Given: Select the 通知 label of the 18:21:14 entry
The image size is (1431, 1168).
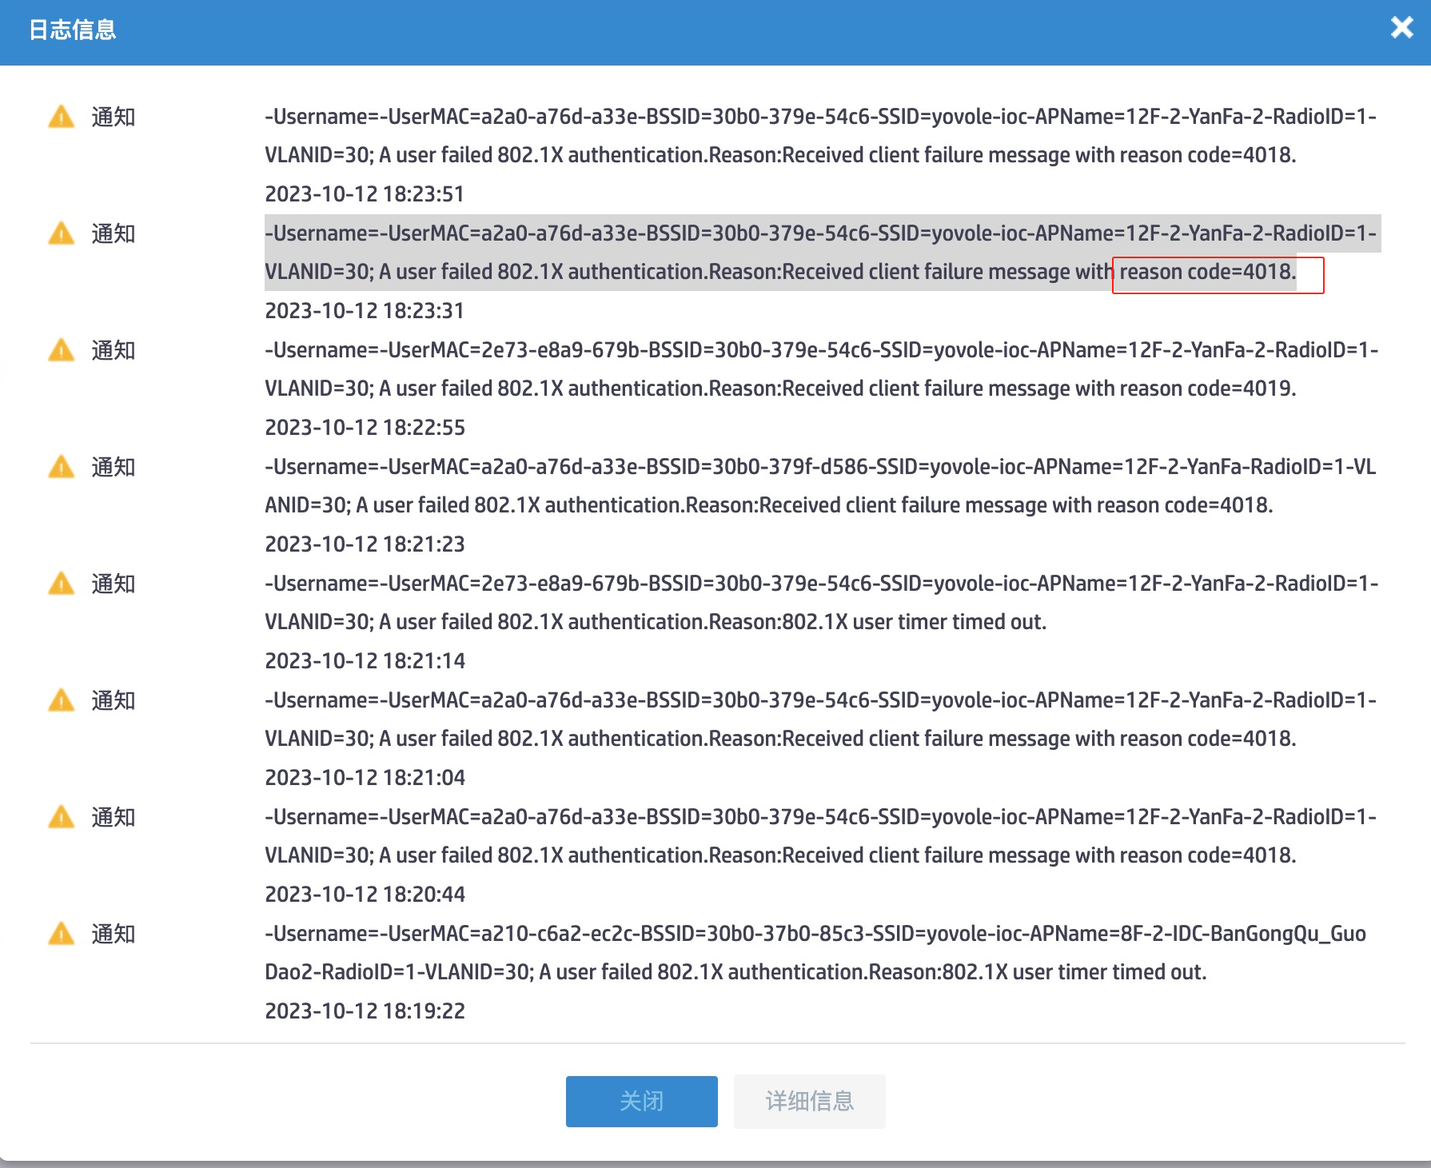Looking at the screenshot, I should tap(114, 584).
